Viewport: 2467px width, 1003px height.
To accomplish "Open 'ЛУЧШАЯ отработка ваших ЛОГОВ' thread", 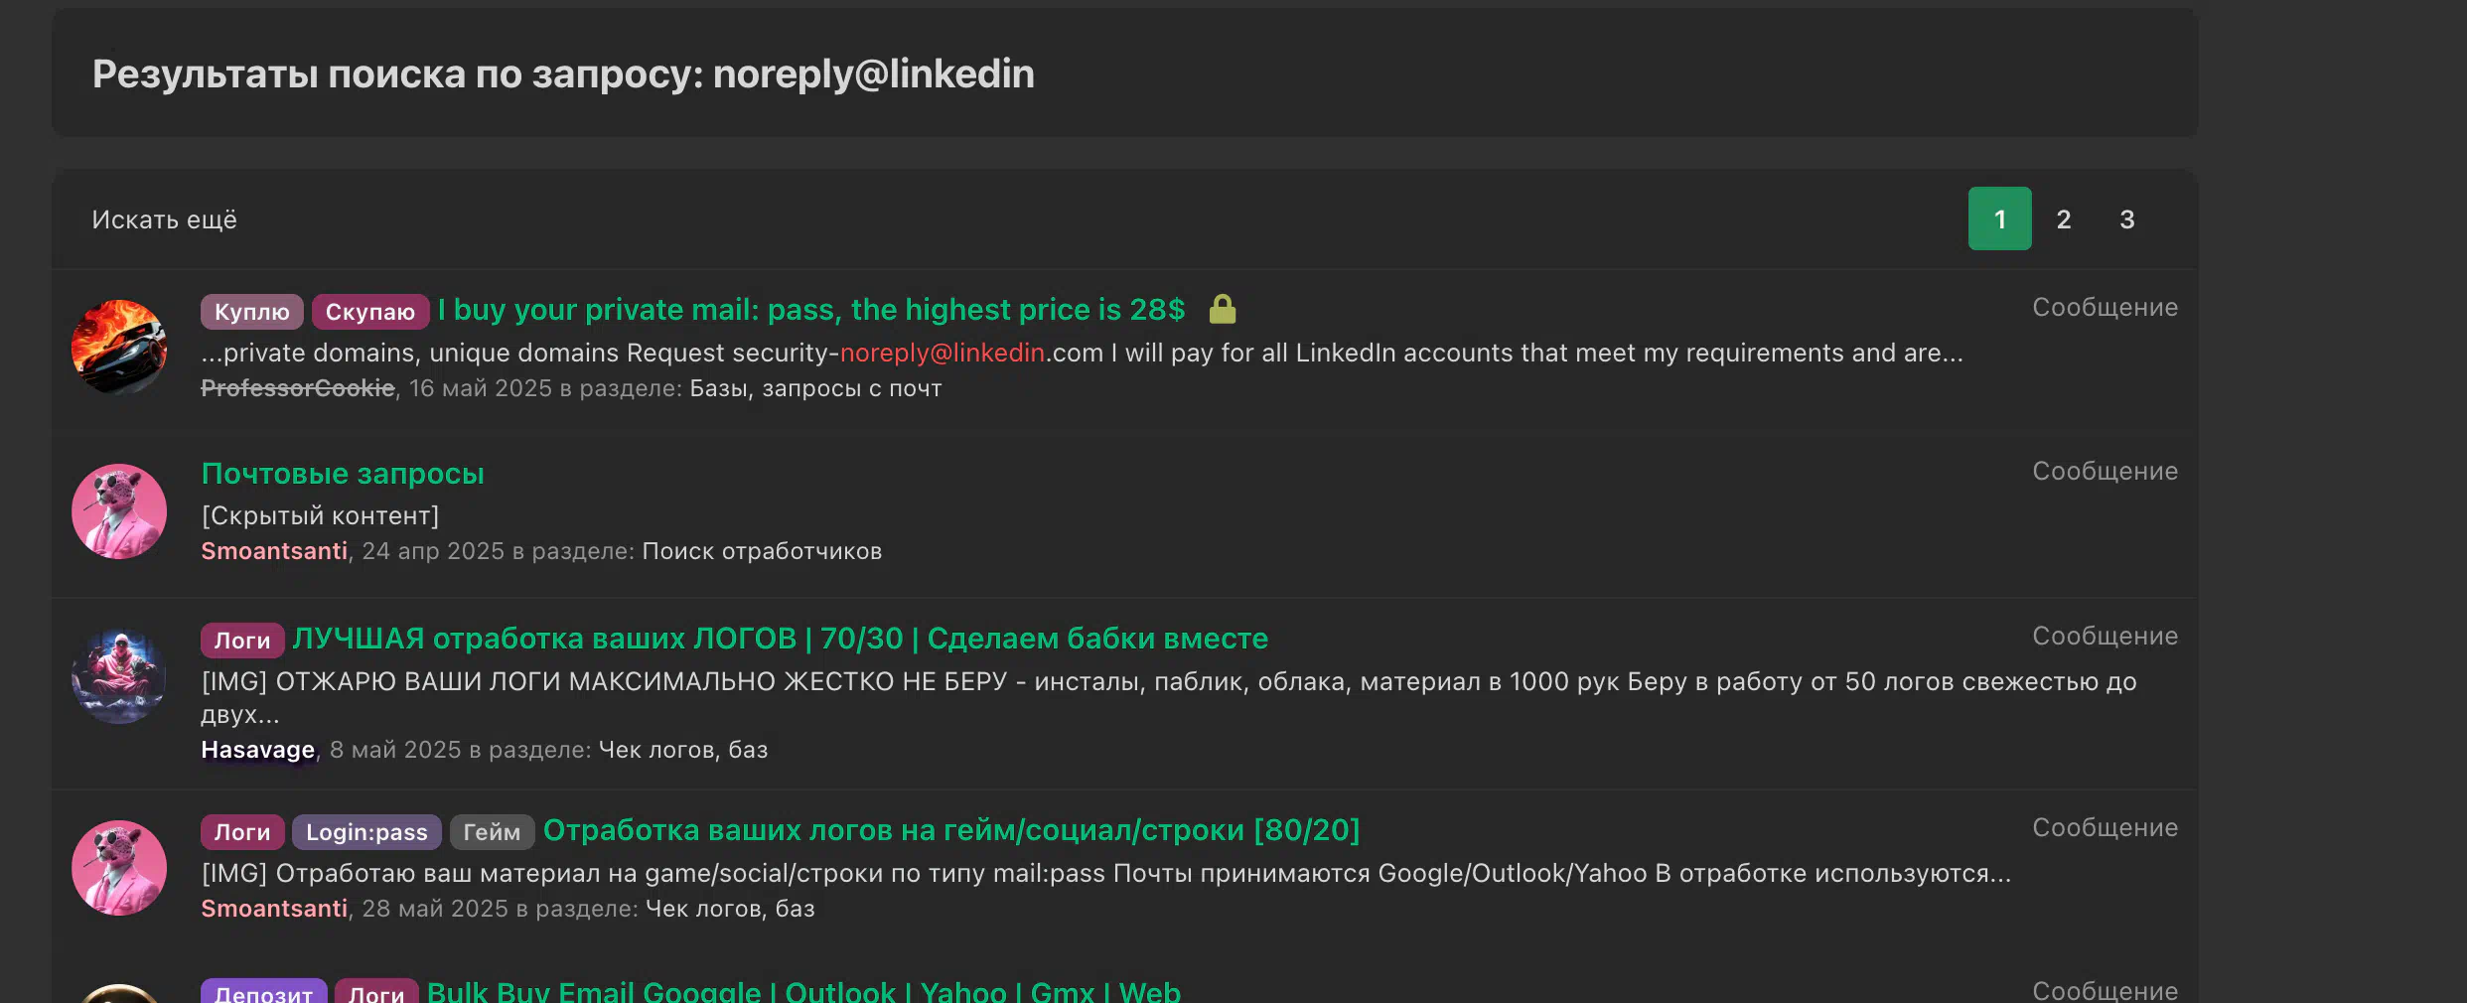I will click(x=780, y=639).
